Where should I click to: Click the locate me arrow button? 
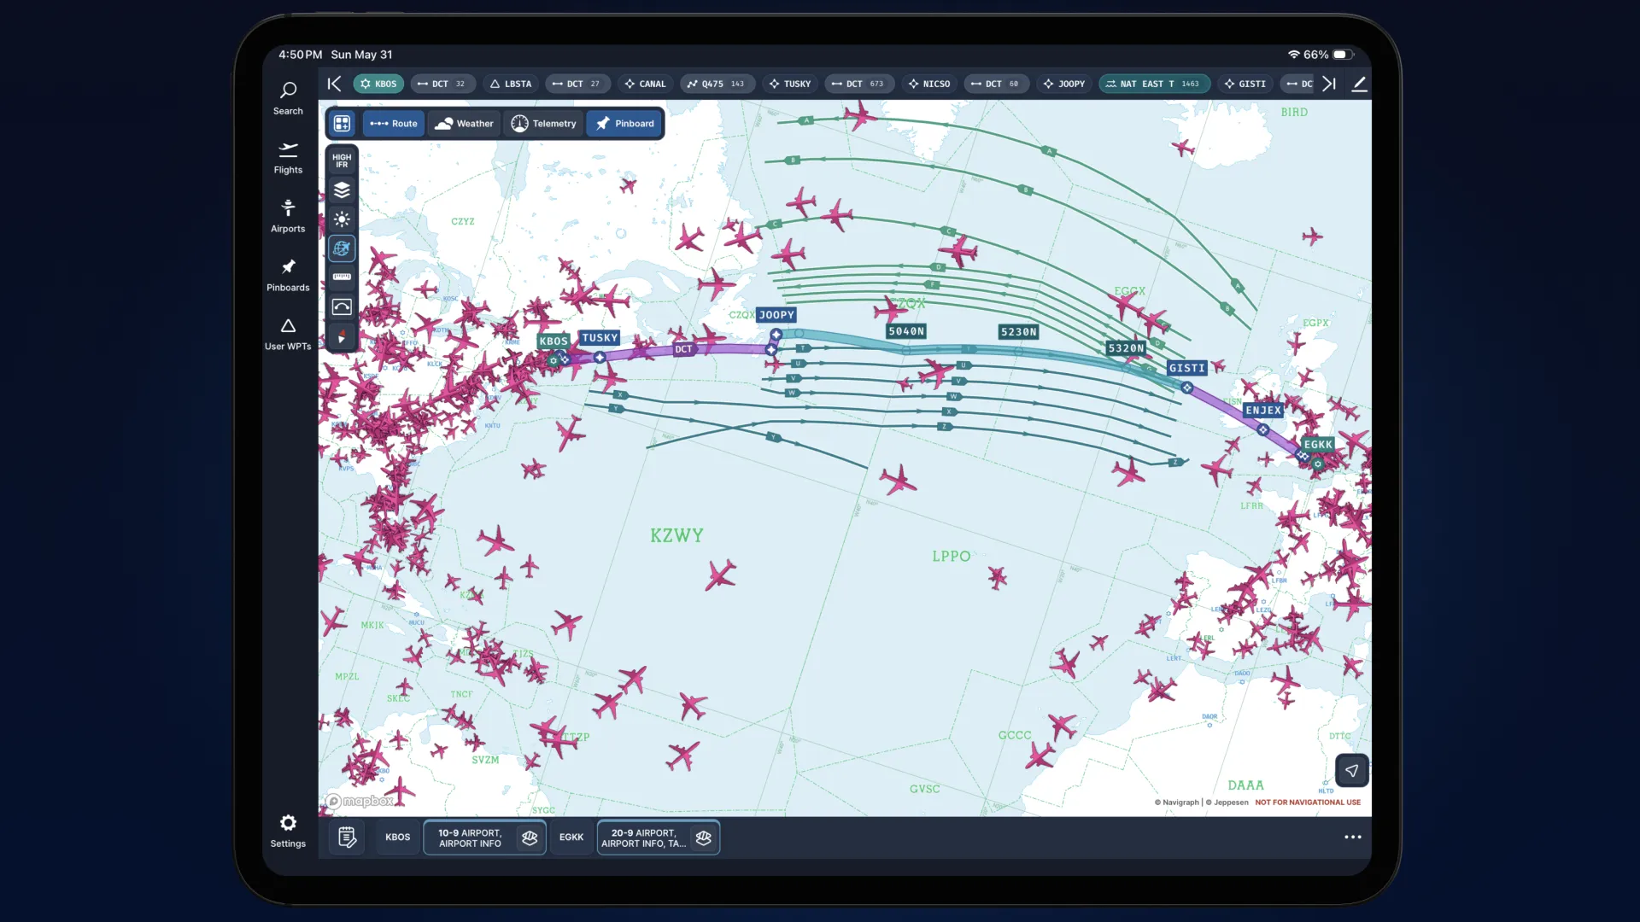1351,770
